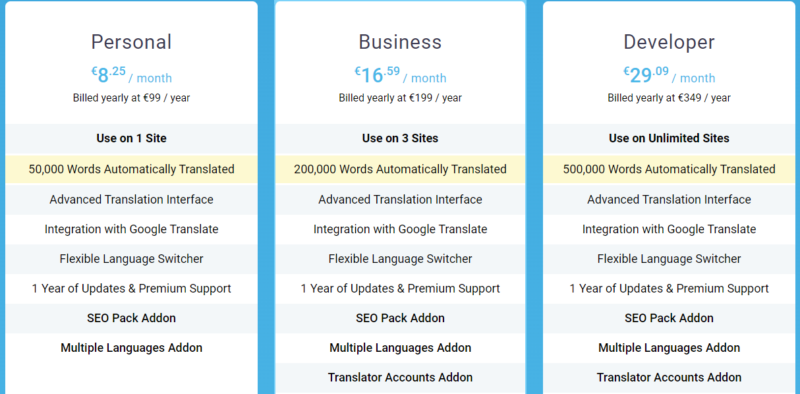The image size is (800, 394).
Task: Click Personal plan Flexible Language Switcher
Action: click(131, 259)
